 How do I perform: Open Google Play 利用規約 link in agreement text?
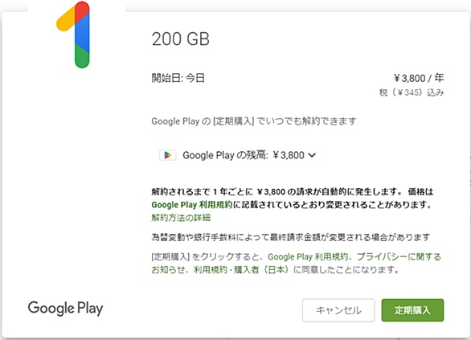pos(308,256)
